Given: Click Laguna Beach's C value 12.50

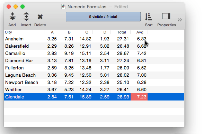Looking at the screenshot, I should click(x=86, y=75).
